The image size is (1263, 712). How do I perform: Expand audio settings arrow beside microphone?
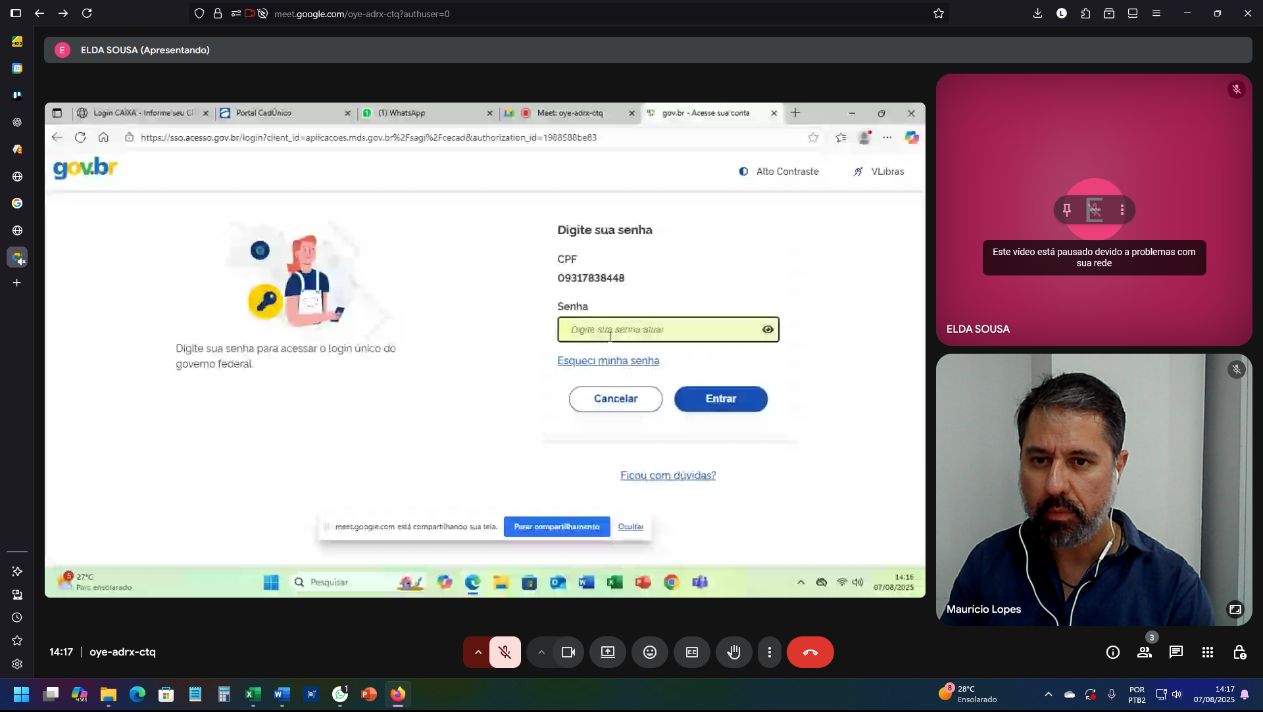(x=478, y=652)
